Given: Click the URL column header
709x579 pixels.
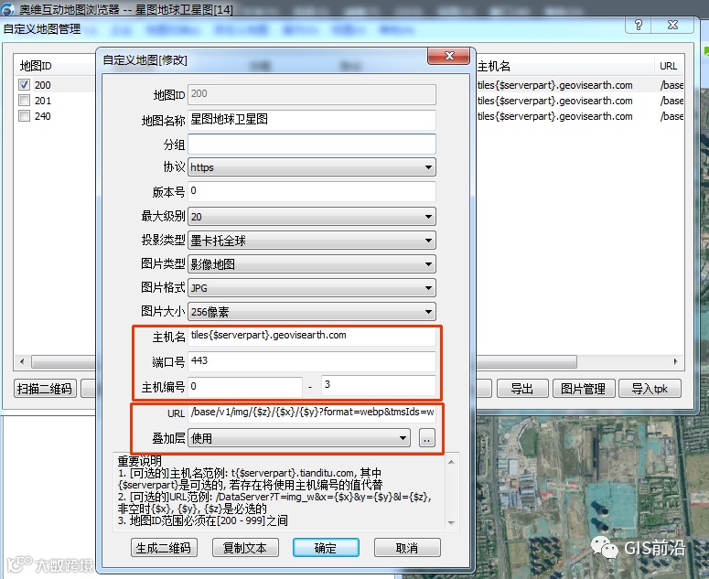Looking at the screenshot, I should tap(669, 67).
